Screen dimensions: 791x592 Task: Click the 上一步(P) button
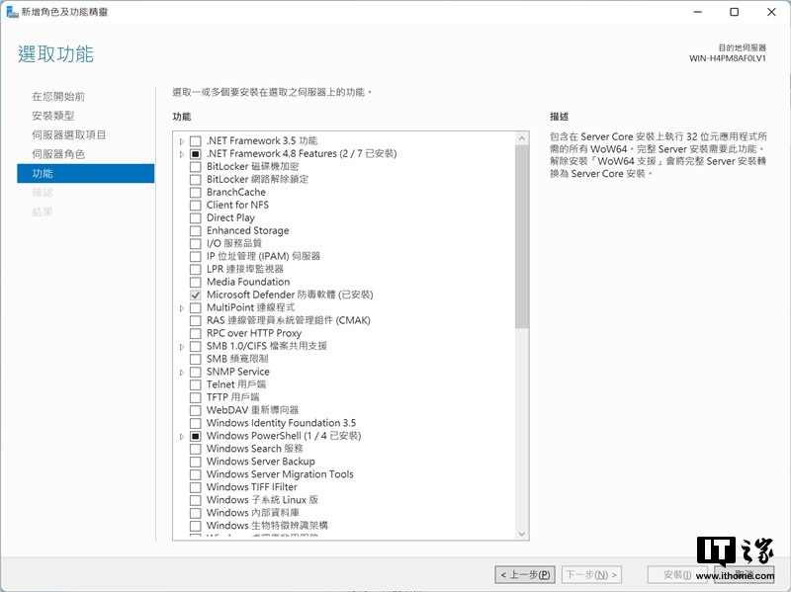525,574
